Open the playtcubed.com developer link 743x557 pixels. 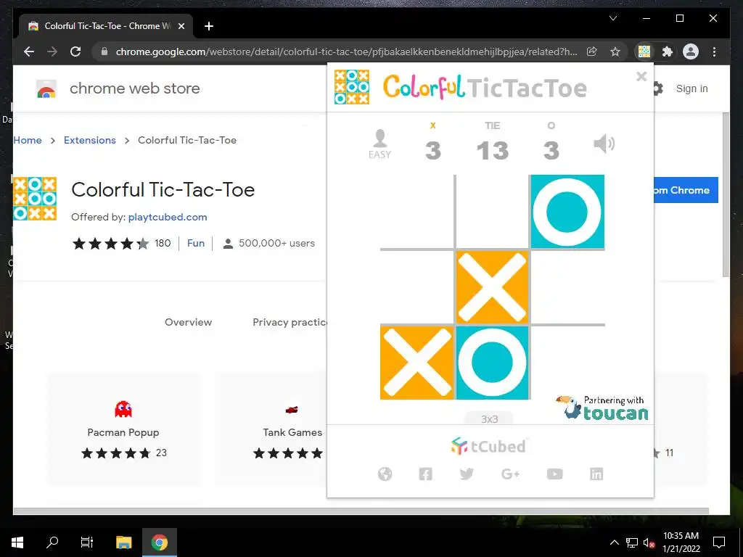168,217
